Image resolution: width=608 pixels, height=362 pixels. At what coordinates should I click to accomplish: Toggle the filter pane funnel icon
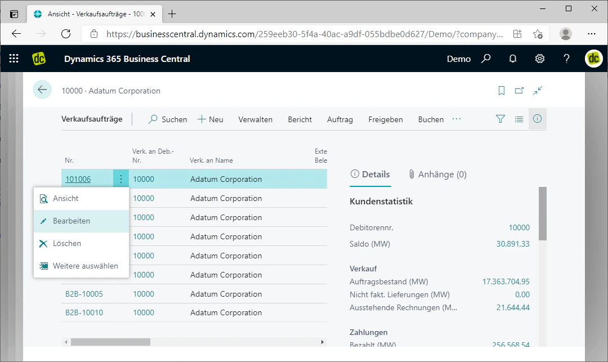(500, 119)
